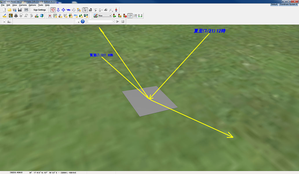
Task: Open the Abc text label library icon
Action: (x=76, y=16)
